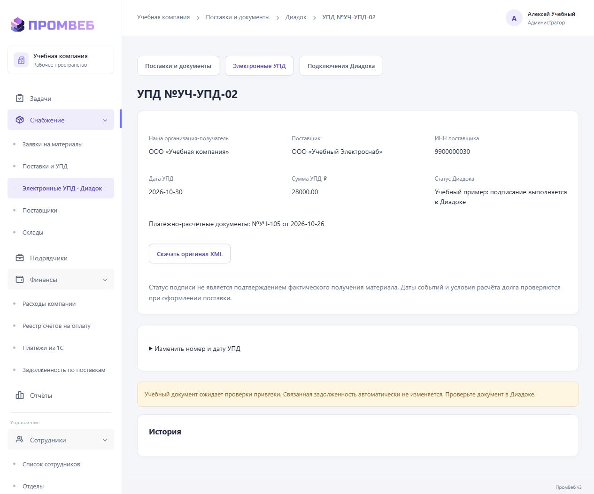Select Электронные УПД · Диадок sidebar item
594x494 pixels.
coord(61,188)
